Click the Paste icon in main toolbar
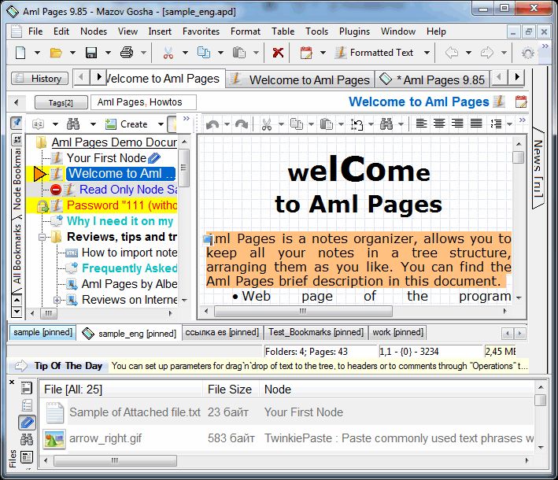Image resolution: width=558 pixels, height=480 pixels. (238, 53)
